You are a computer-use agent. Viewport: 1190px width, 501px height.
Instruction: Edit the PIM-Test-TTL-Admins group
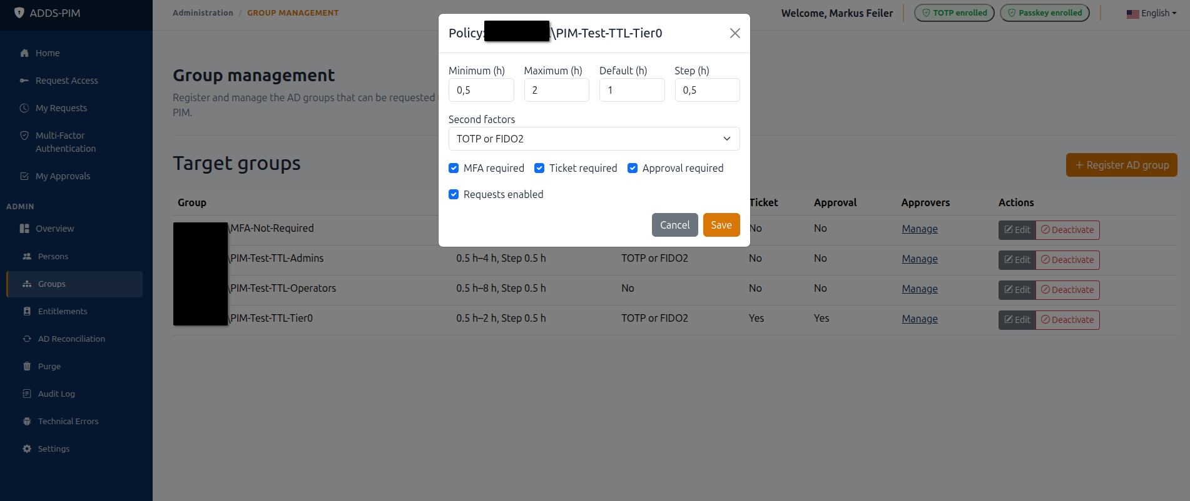tap(1017, 260)
